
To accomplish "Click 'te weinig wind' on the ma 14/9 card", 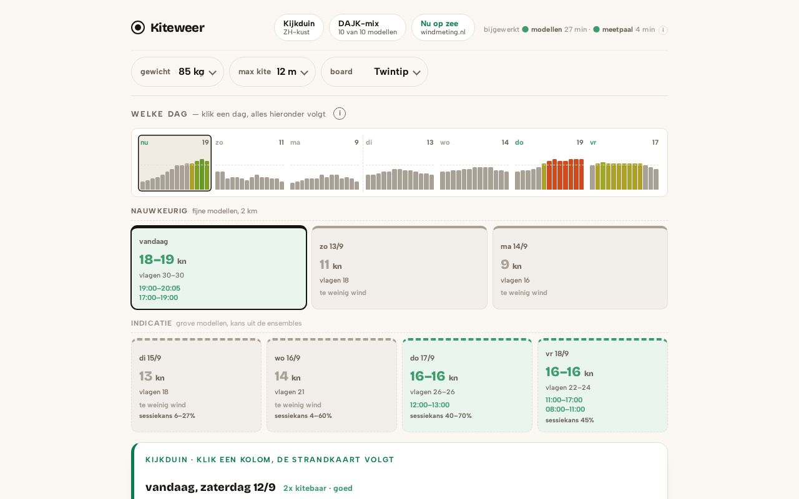I will click(524, 293).
